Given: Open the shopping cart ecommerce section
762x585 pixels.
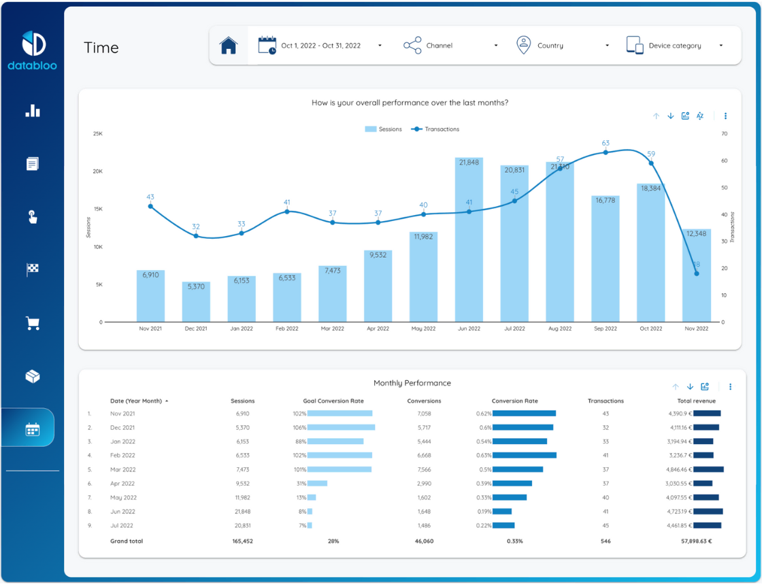Looking at the screenshot, I should 31,322.
